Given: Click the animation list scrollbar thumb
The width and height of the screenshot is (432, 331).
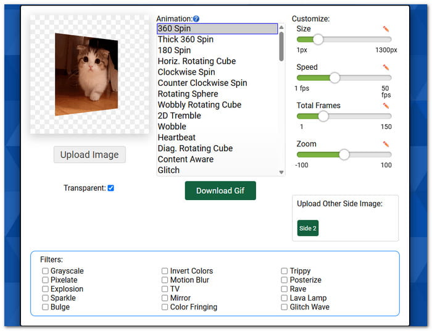Looking at the screenshot, I should pyautogui.click(x=281, y=46).
